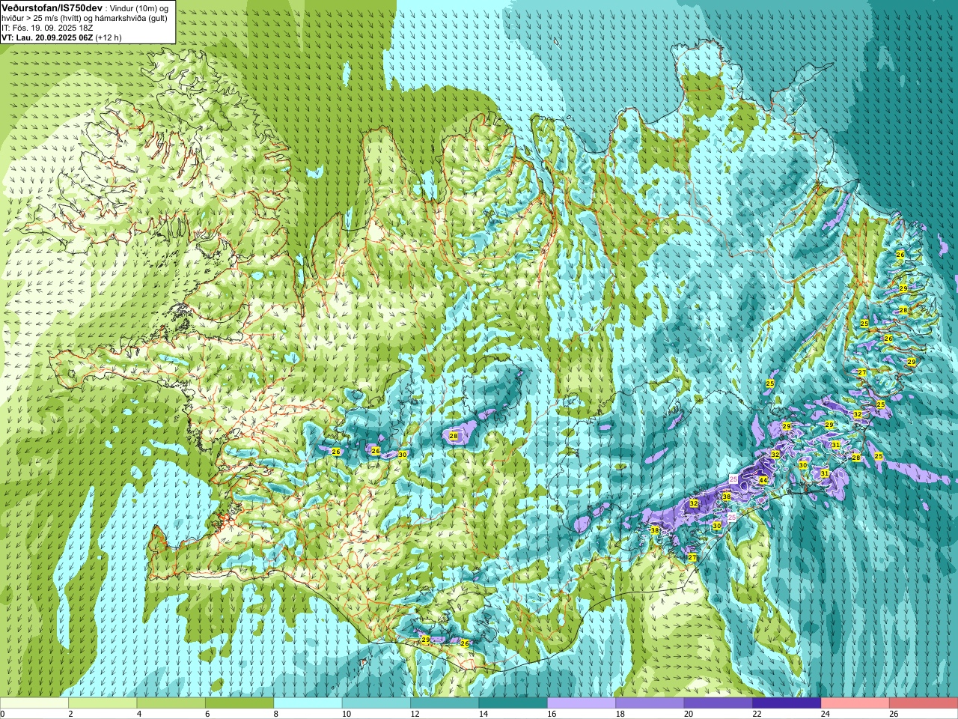
Task: Select the 12–14 m/s teal legend swatch
Action: 445,703
